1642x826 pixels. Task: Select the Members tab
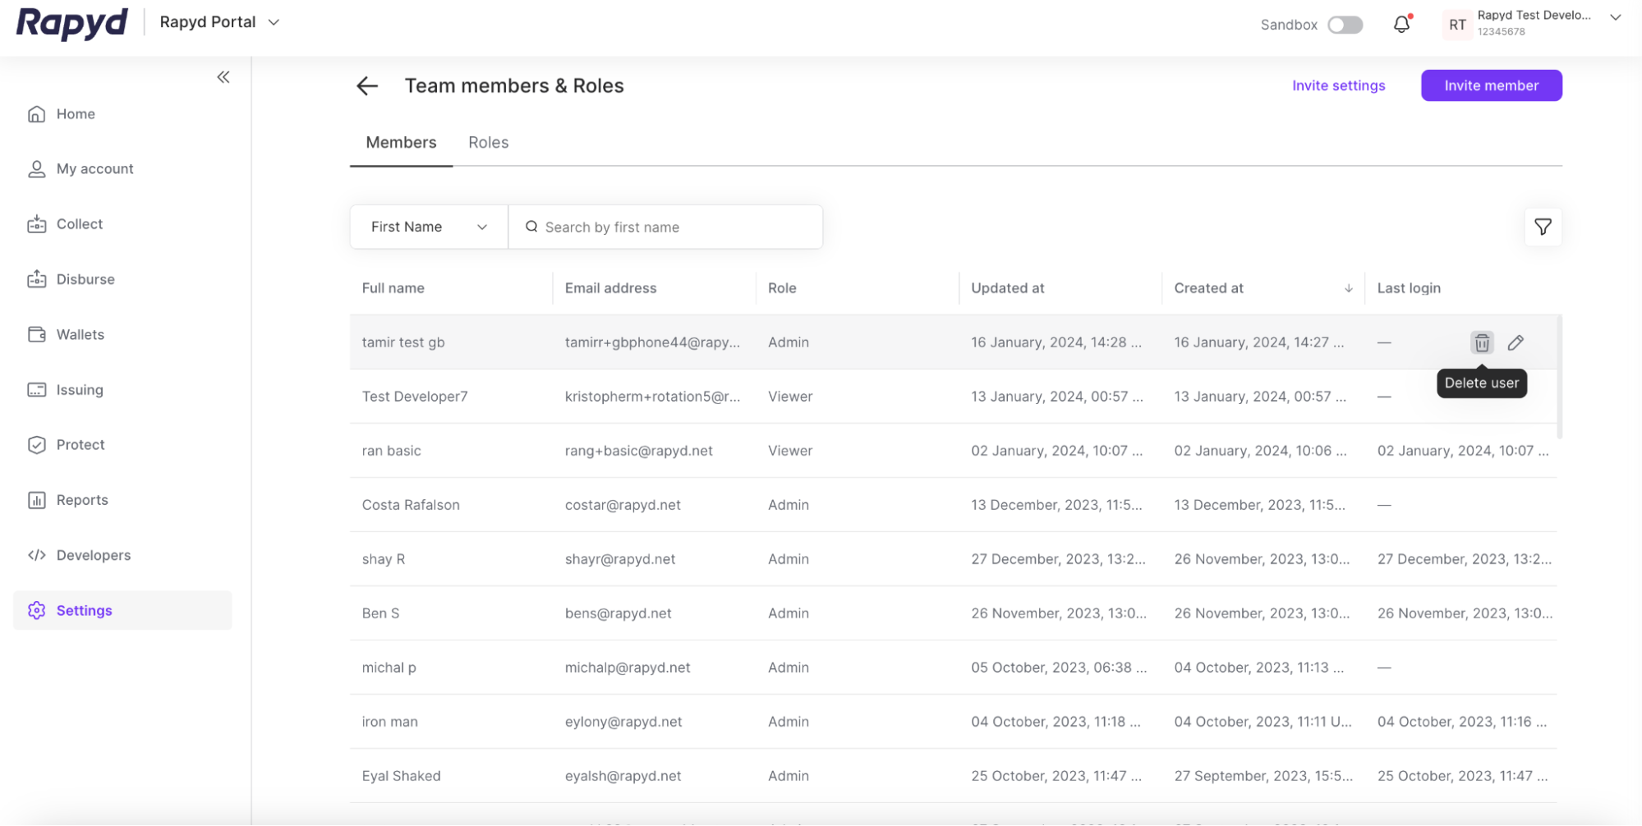401,142
